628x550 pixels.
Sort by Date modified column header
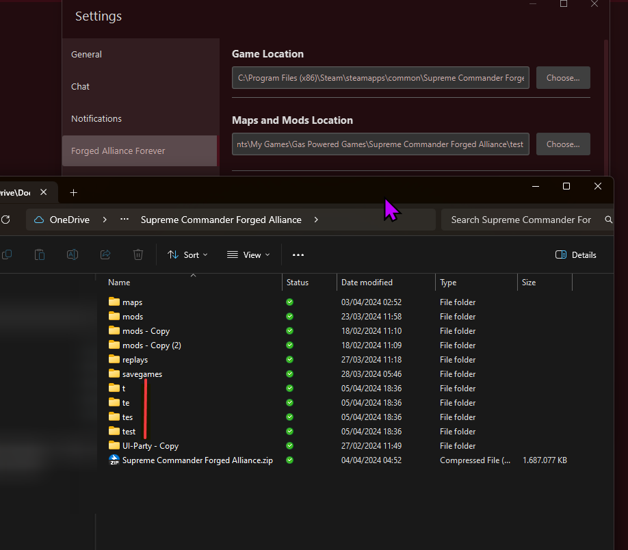tap(386, 283)
